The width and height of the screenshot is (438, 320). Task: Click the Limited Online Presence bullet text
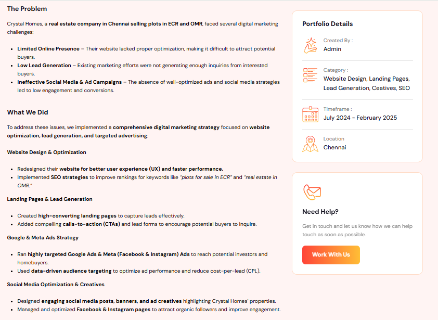48,48
